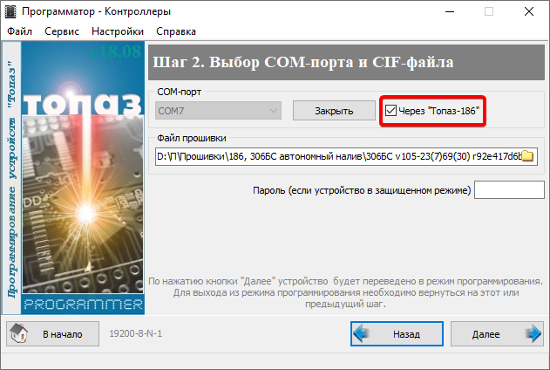This screenshot has height=370, width=550.
Task: Click В начало to restart wizard
Action: coord(52,334)
